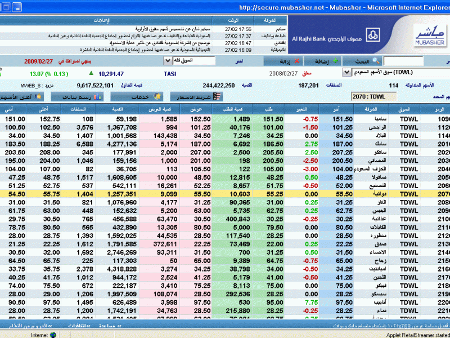Select the 'أنابيب' company row

coord(225,303)
